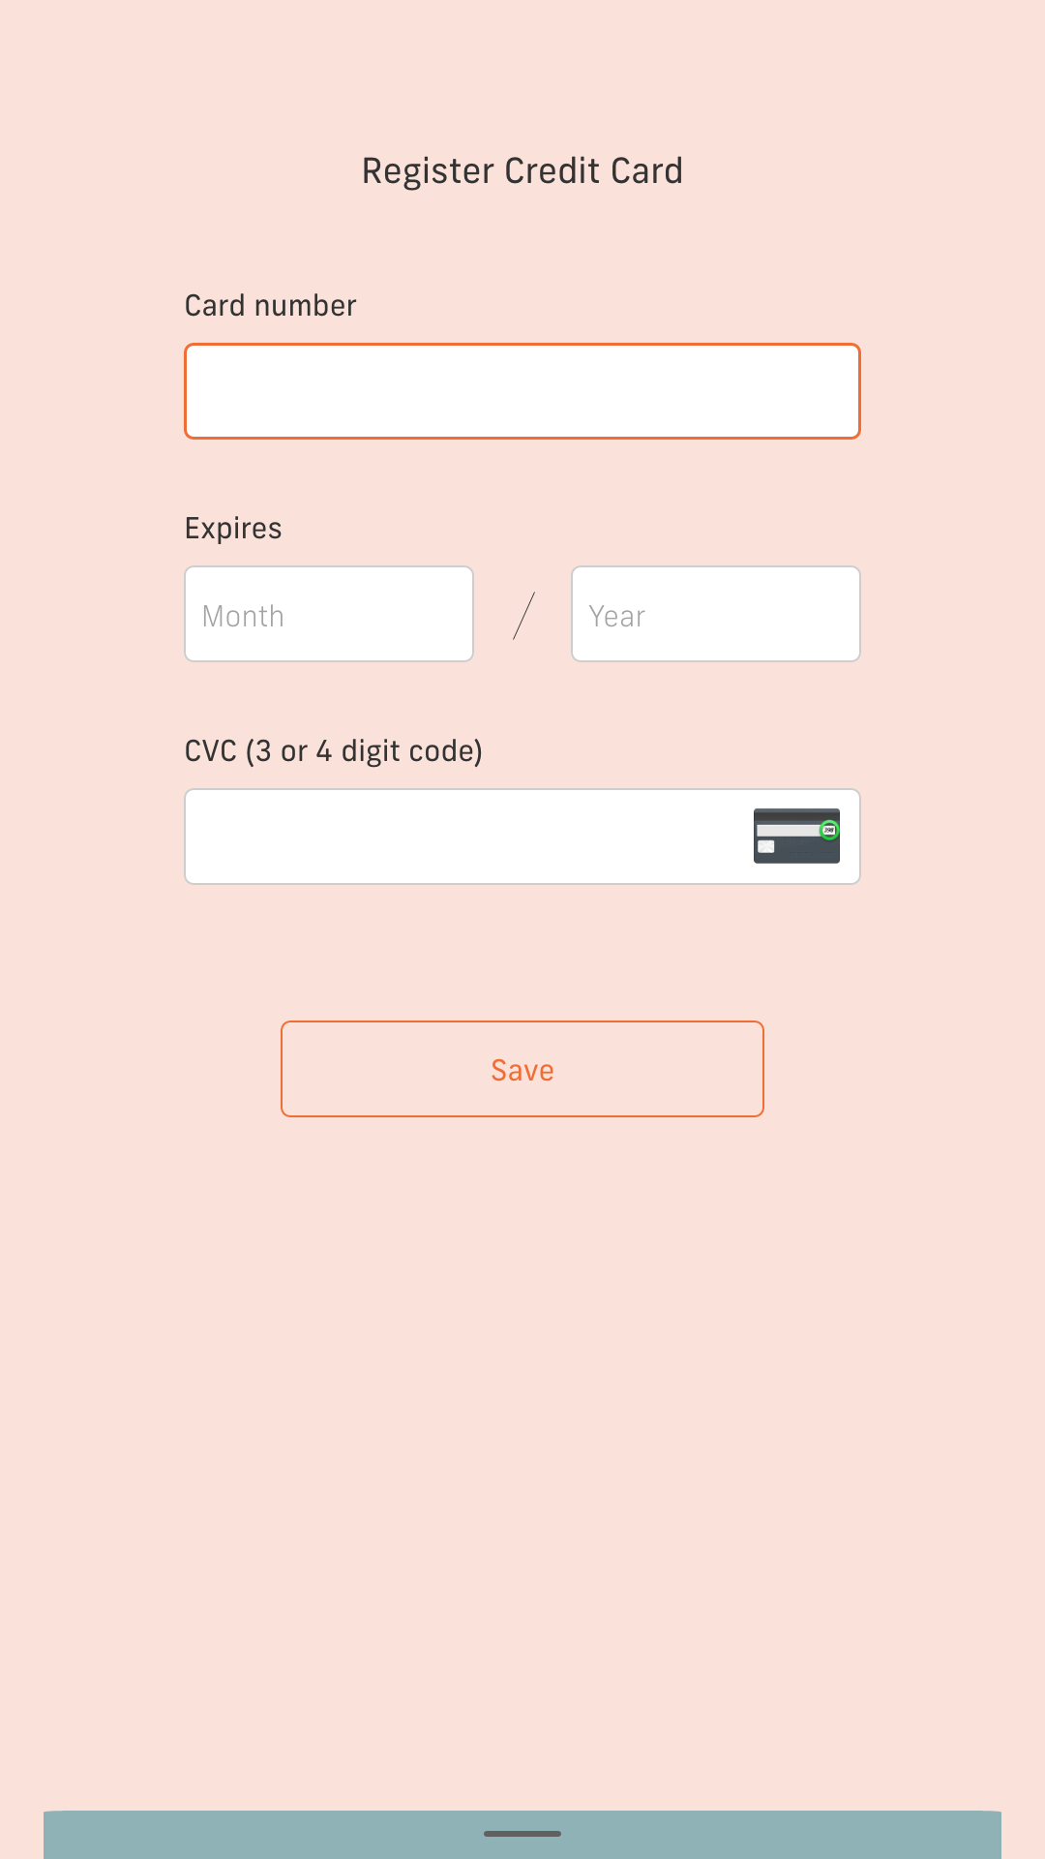Click the orange "Save" text
The image size is (1045, 1859).
[522, 1070]
